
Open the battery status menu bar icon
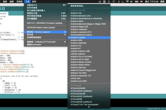(137, 1)
